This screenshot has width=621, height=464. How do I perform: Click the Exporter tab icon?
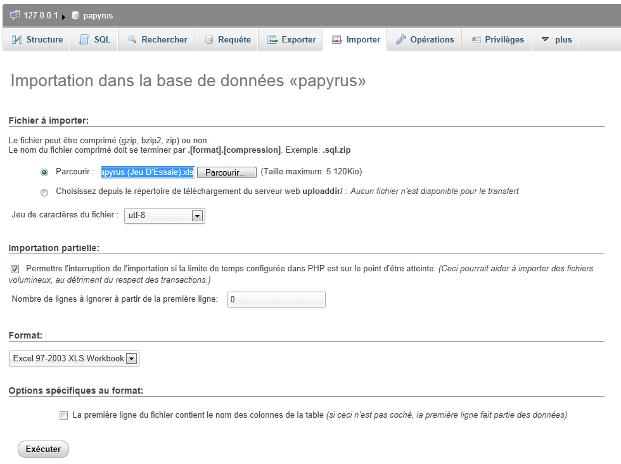click(x=272, y=39)
